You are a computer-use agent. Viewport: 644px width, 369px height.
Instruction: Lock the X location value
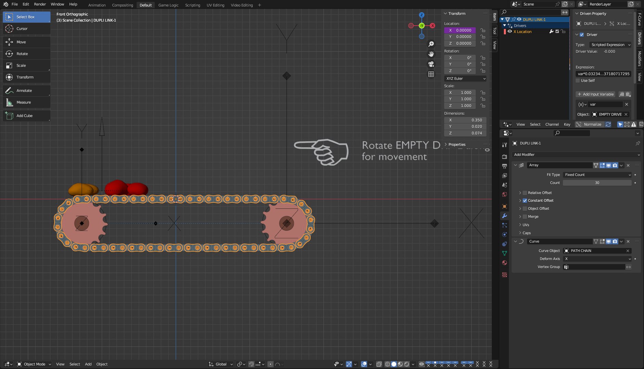pyautogui.click(x=482, y=30)
